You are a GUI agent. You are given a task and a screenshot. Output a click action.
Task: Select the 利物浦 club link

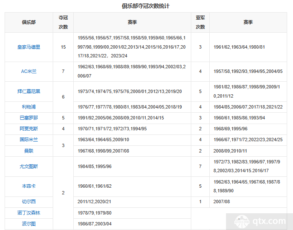(29, 107)
